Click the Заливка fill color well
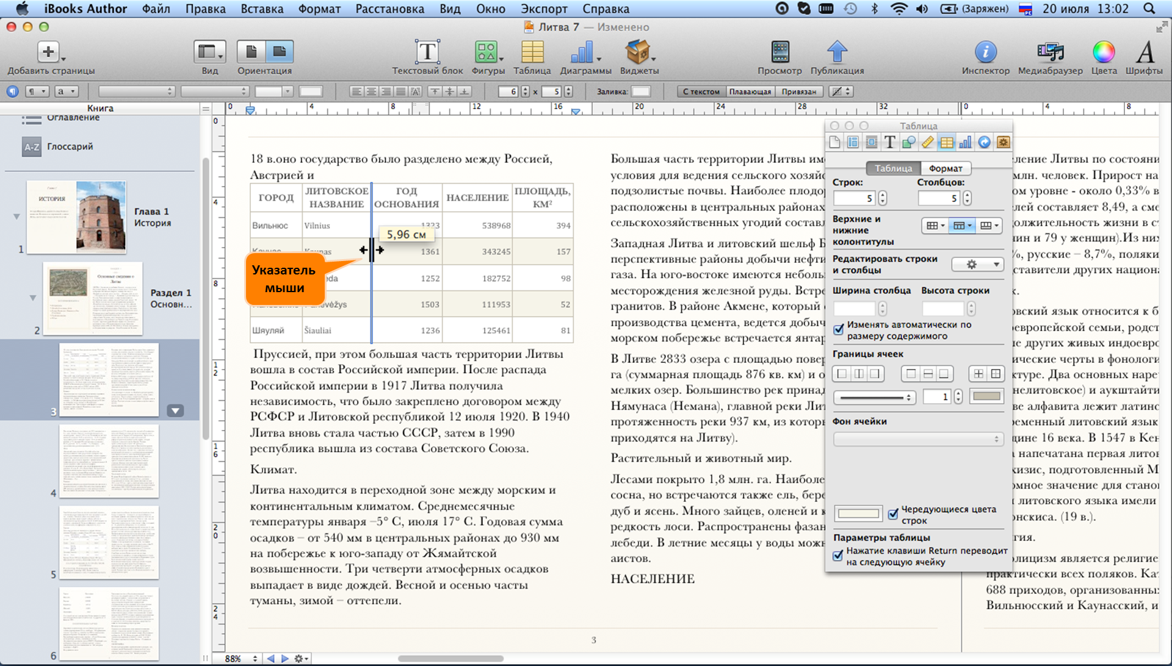Viewport: 1172px width, 666px height. pyautogui.click(x=640, y=91)
